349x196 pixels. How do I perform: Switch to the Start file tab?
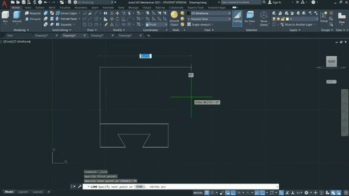click(10, 35)
